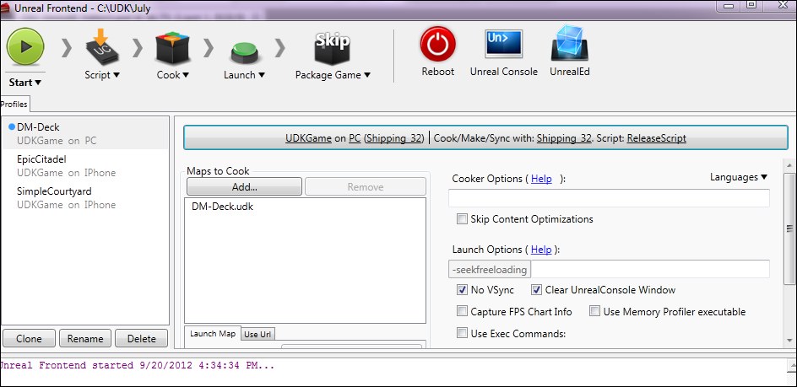797x387 pixels.
Task: Click the Package Game Skip icon
Action: tap(333, 48)
